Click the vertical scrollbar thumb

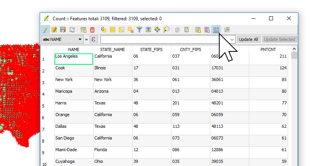(294, 55)
